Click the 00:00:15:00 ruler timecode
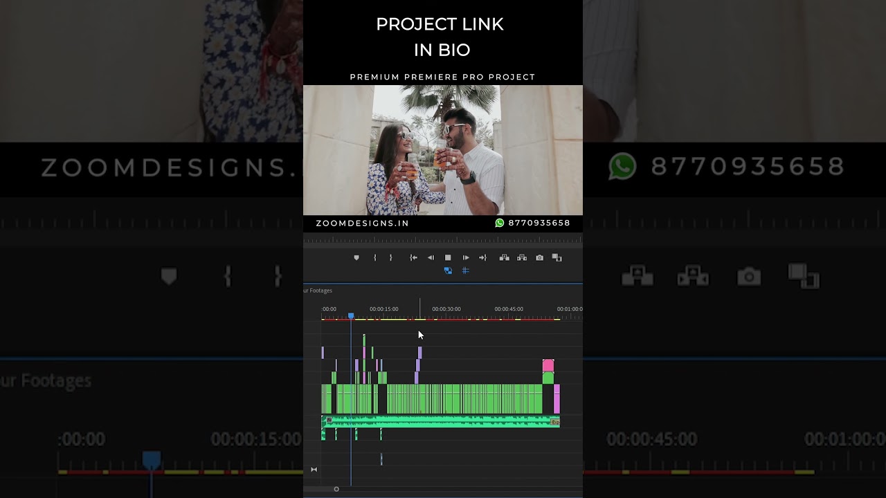Viewport: 886px width, 498px height. point(383,309)
